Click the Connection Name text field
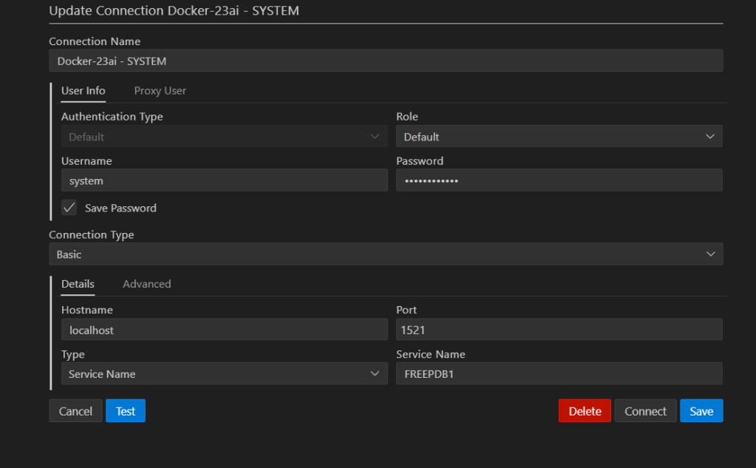This screenshot has height=468, width=756. coord(385,61)
